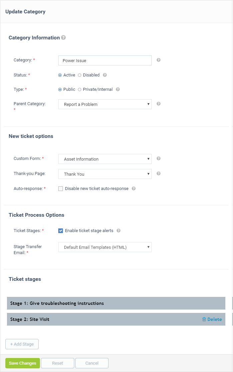This screenshot has height=372, width=233.
Task: Click help icon next to Category field
Action: coord(158,60)
